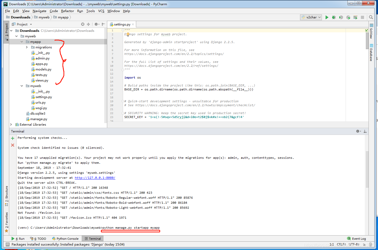Select admin.py in myapp

tap(43, 58)
